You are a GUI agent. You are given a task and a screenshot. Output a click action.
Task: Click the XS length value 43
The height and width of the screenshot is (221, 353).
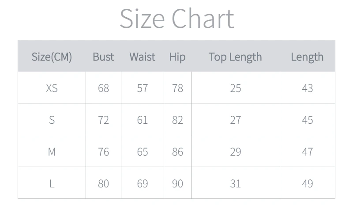pos(307,88)
